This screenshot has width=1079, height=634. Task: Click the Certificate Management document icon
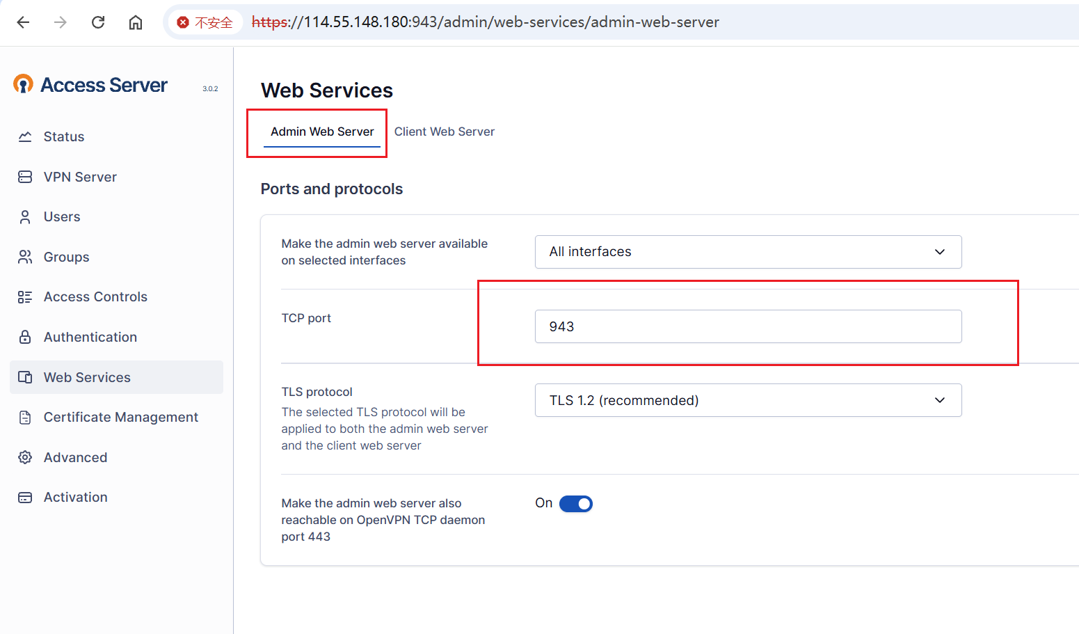25,418
